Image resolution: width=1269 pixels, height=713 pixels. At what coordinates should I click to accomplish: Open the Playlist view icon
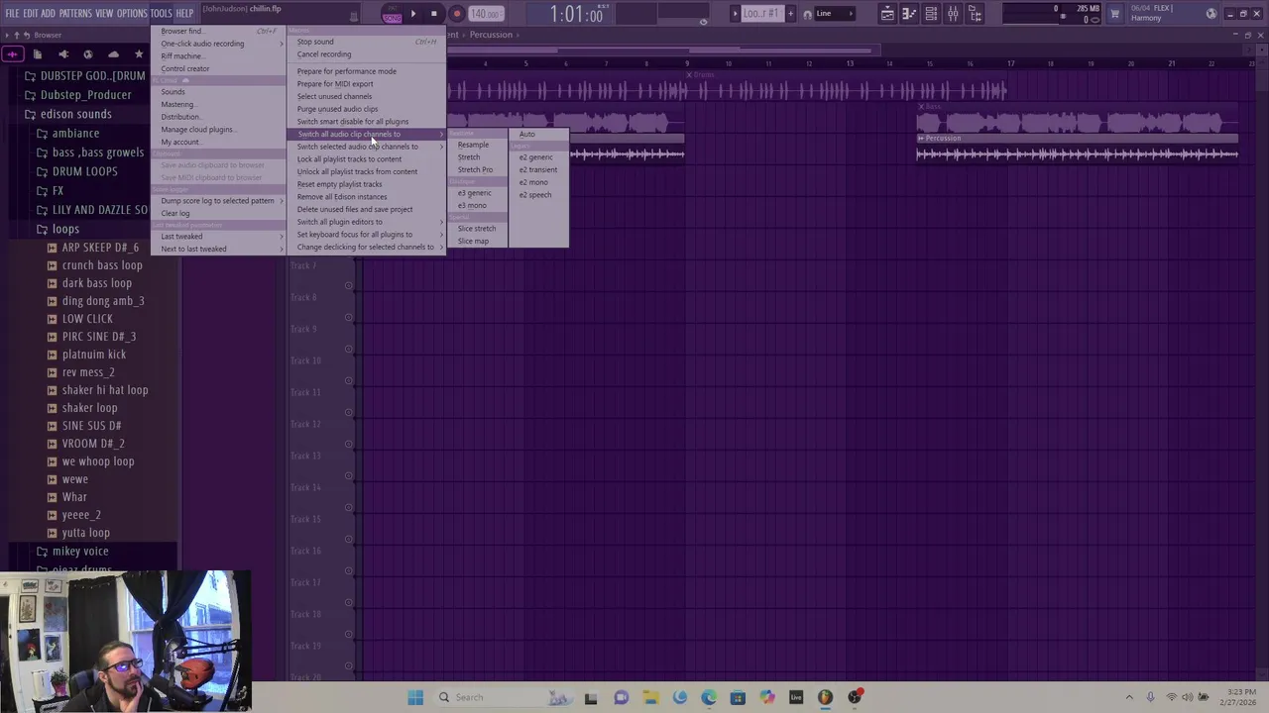pos(887,14)
